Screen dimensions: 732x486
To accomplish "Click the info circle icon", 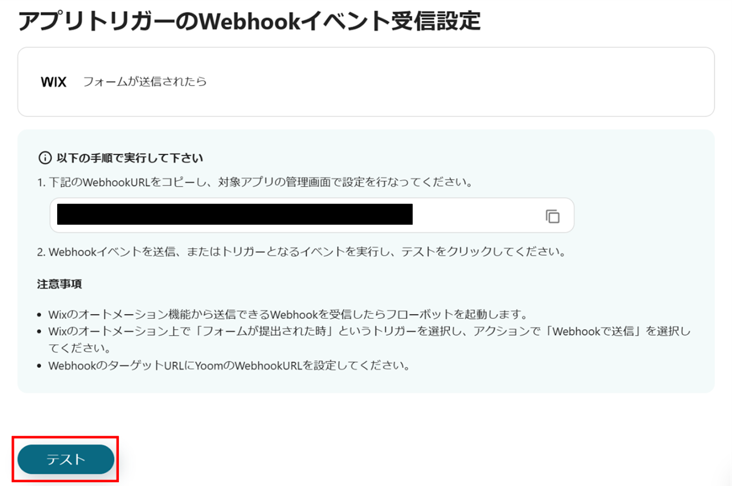I will [45, 158].
